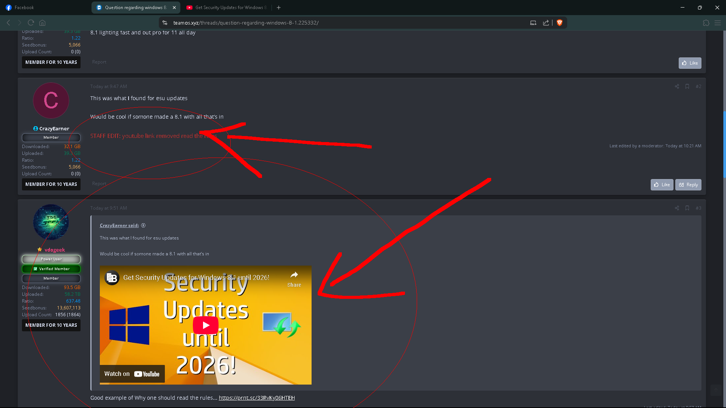Image resolution: width=726 pixels, height=408 pixels.
Task: Open the cast/device icon in address bar
Action: click(x=533, y=23)
